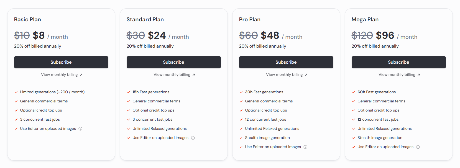Click the Pro Plan heading

click(250, 20)
